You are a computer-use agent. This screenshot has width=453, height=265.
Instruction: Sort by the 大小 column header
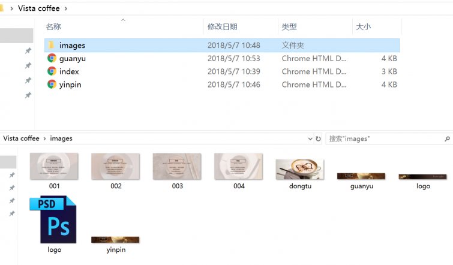click(x=364, y=27)
